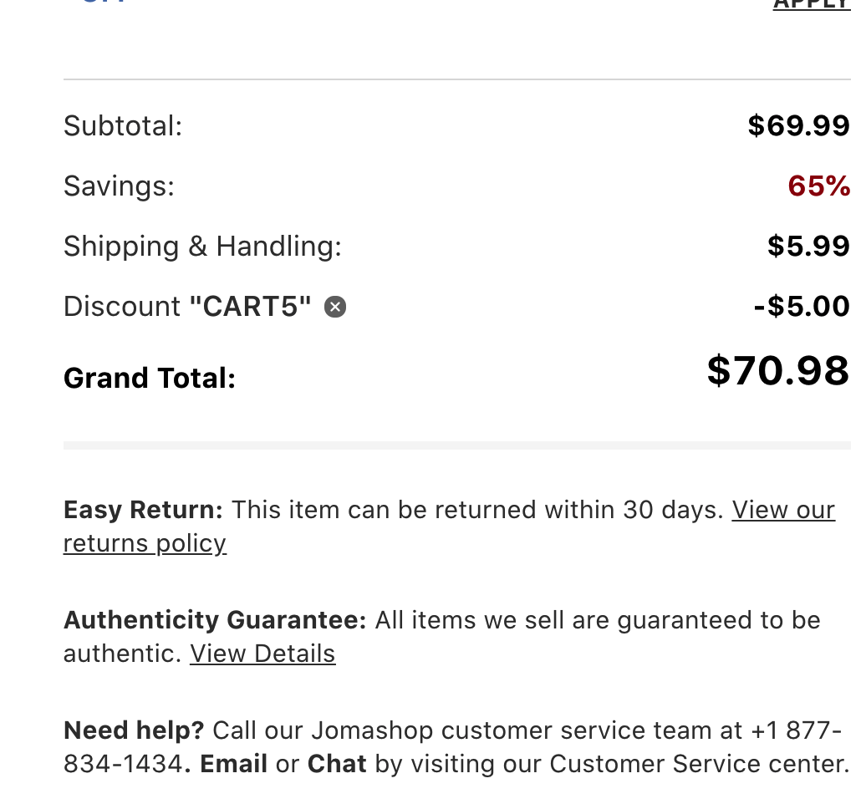Click the Shipping & Handling label
Viewport: 861px width, 809px height.
click(x=202, y=247)
